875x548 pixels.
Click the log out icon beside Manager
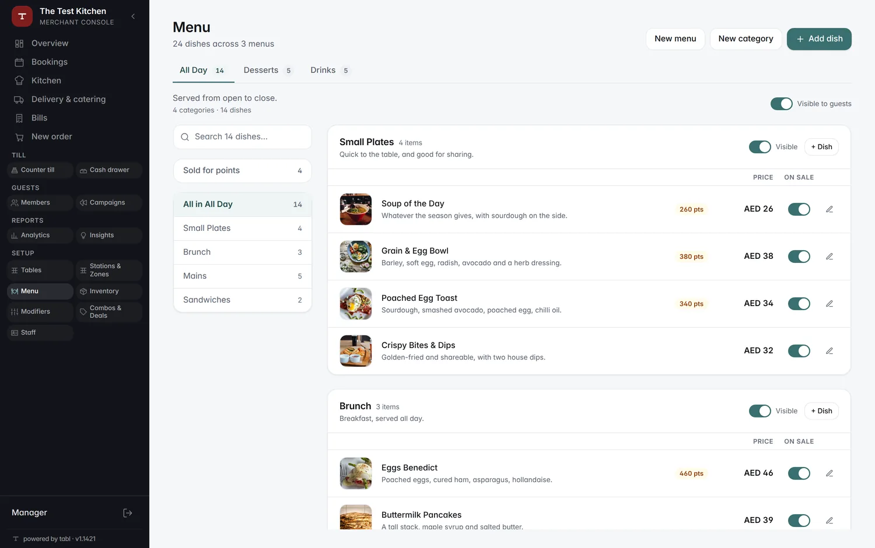point(128,513)
